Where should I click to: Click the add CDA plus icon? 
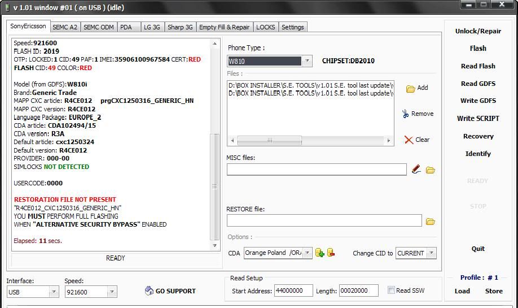coord(319,253)
